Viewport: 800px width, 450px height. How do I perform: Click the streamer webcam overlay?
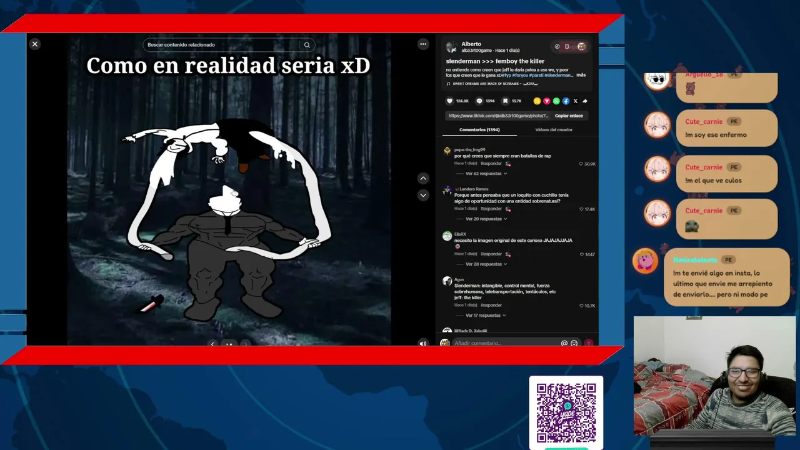(714, 376)
